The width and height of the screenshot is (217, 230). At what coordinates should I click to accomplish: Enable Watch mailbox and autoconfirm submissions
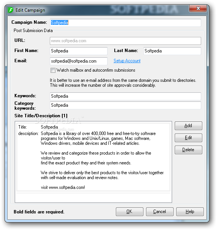(x=53, y=70)
